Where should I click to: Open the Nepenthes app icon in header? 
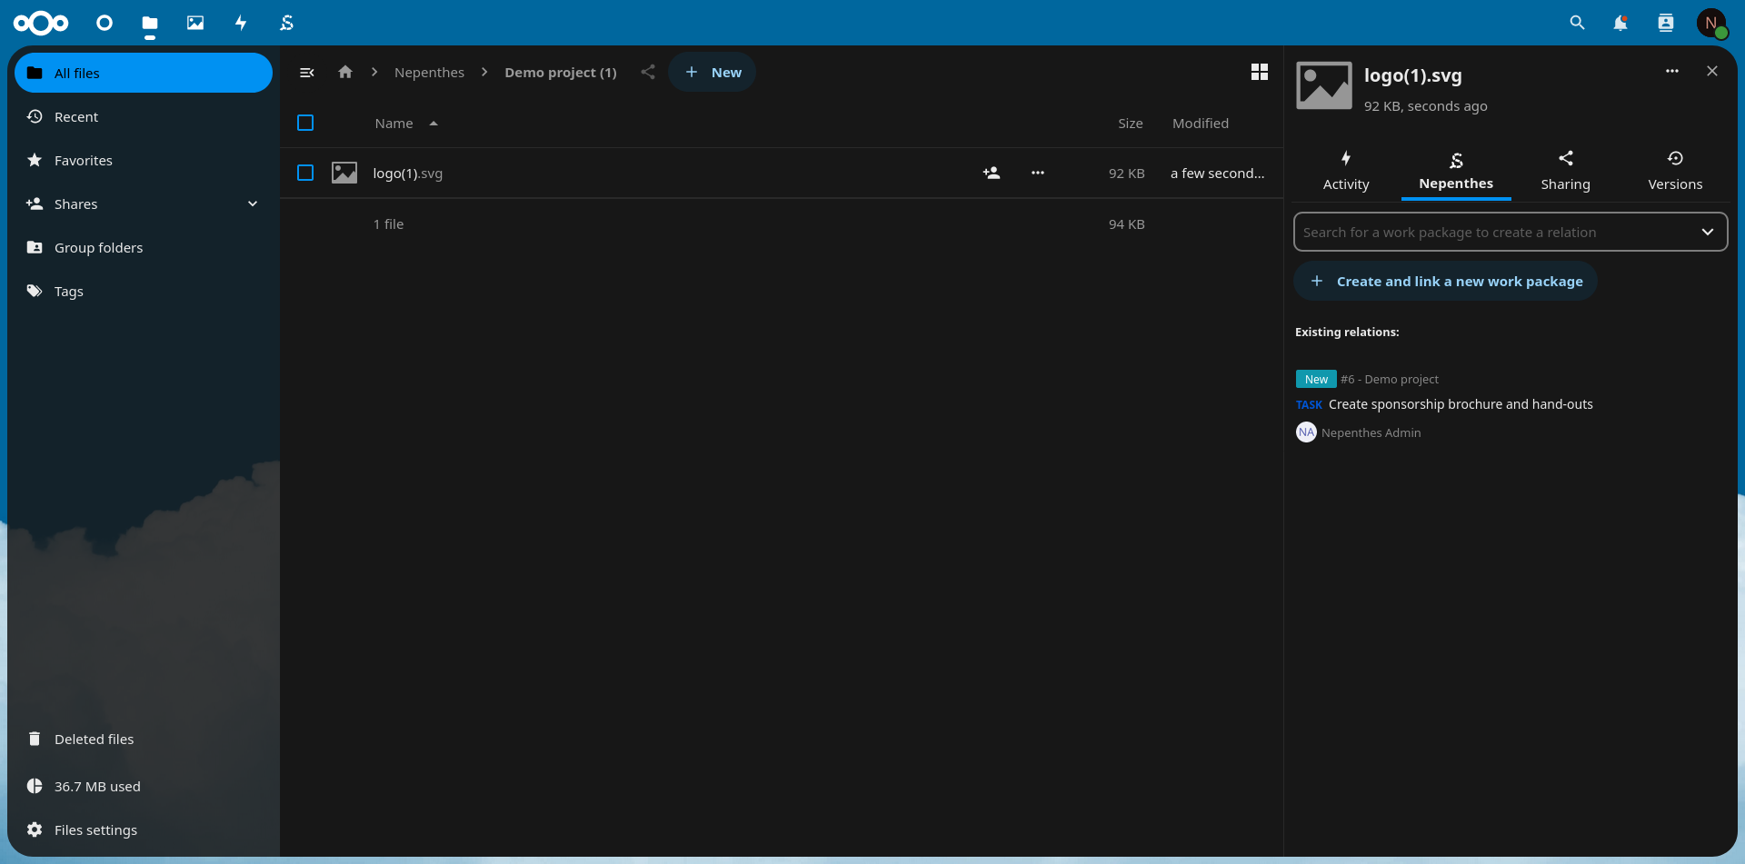point(286,23)
